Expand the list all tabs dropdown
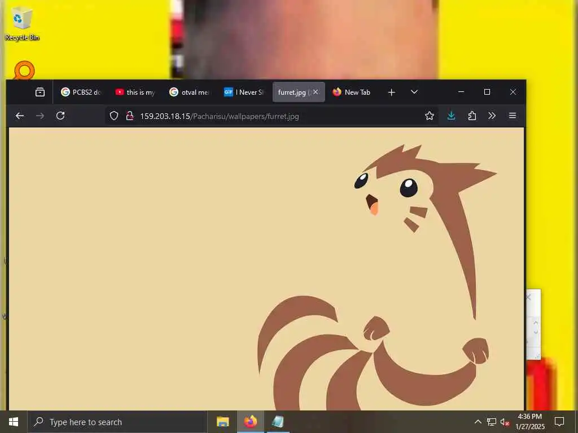 [x=414, y=92]
